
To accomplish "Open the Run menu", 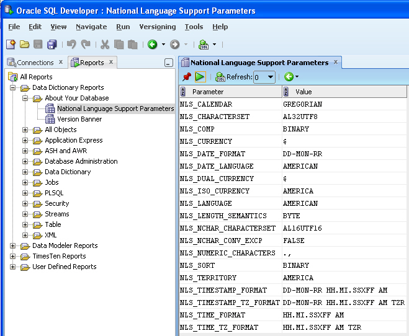I will (123, 27).
